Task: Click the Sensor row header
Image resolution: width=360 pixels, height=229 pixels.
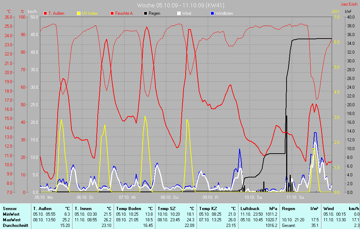Action: 10,209
